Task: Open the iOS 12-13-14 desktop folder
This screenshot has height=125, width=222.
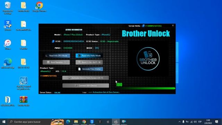Action: (x=24, y=63)
